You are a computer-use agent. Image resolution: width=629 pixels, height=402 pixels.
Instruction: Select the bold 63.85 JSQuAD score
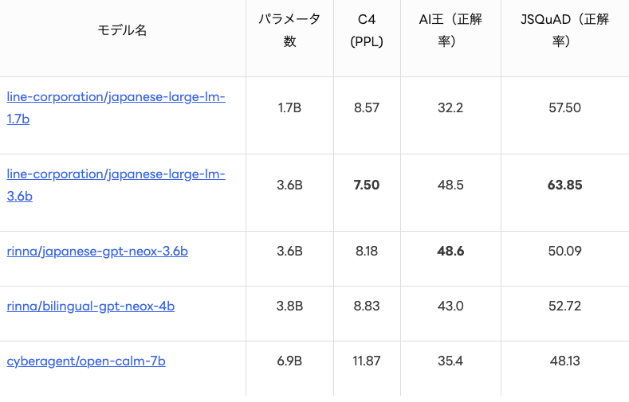pyautogui.click(x=564, y=185)
